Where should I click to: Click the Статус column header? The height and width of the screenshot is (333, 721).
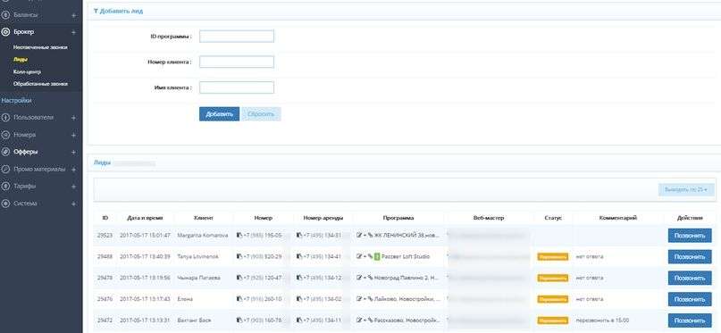point(553,218)
